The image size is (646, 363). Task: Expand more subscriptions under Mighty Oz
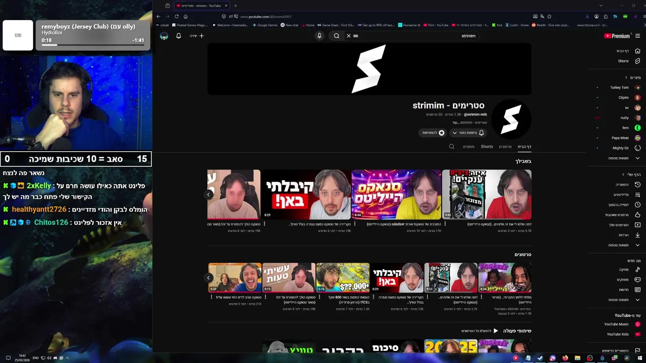(625, 158)
